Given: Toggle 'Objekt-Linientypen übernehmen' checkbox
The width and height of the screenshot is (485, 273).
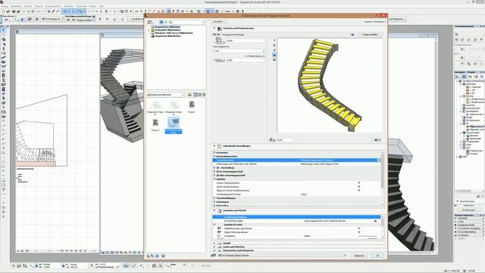Looking at the screenshot, I should coord(359,228).
